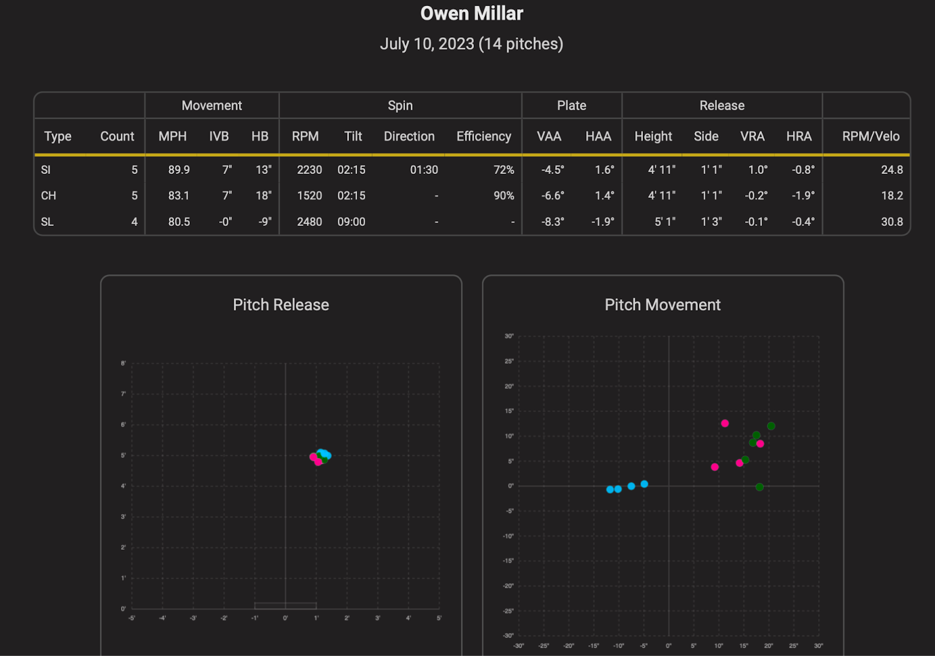Click the CH VAA value -6.6°
The image size is (935, 656).
click(553, 196)
